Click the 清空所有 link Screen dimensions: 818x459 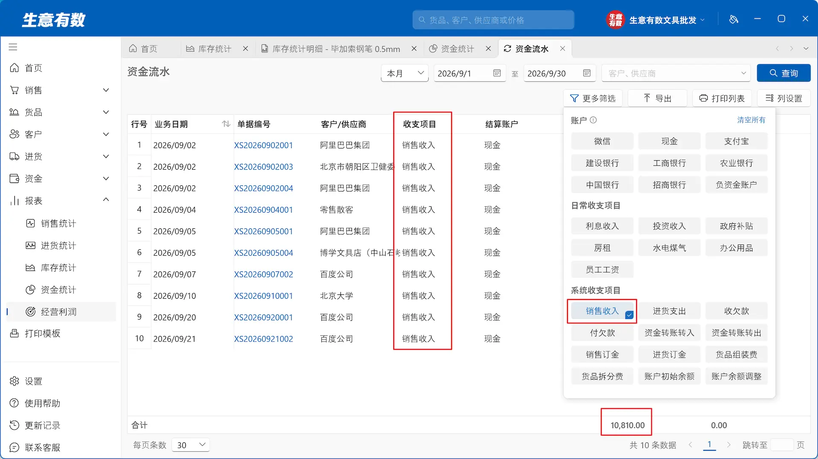coord(751,120)
